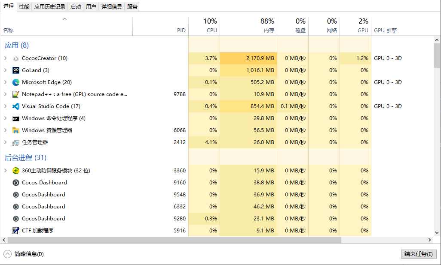Expand the Microsoft Edge process group
This screenshot has height=265, width=441.
coord(6,82)
